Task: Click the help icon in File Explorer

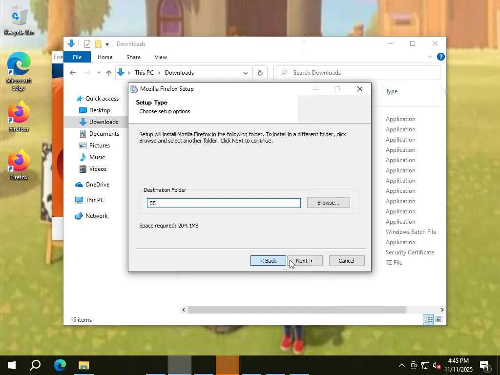Action: 441,57
